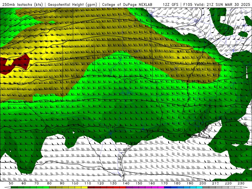Click the 200 tick label on the color bar
252x189 pixels.
pos(203,183)
